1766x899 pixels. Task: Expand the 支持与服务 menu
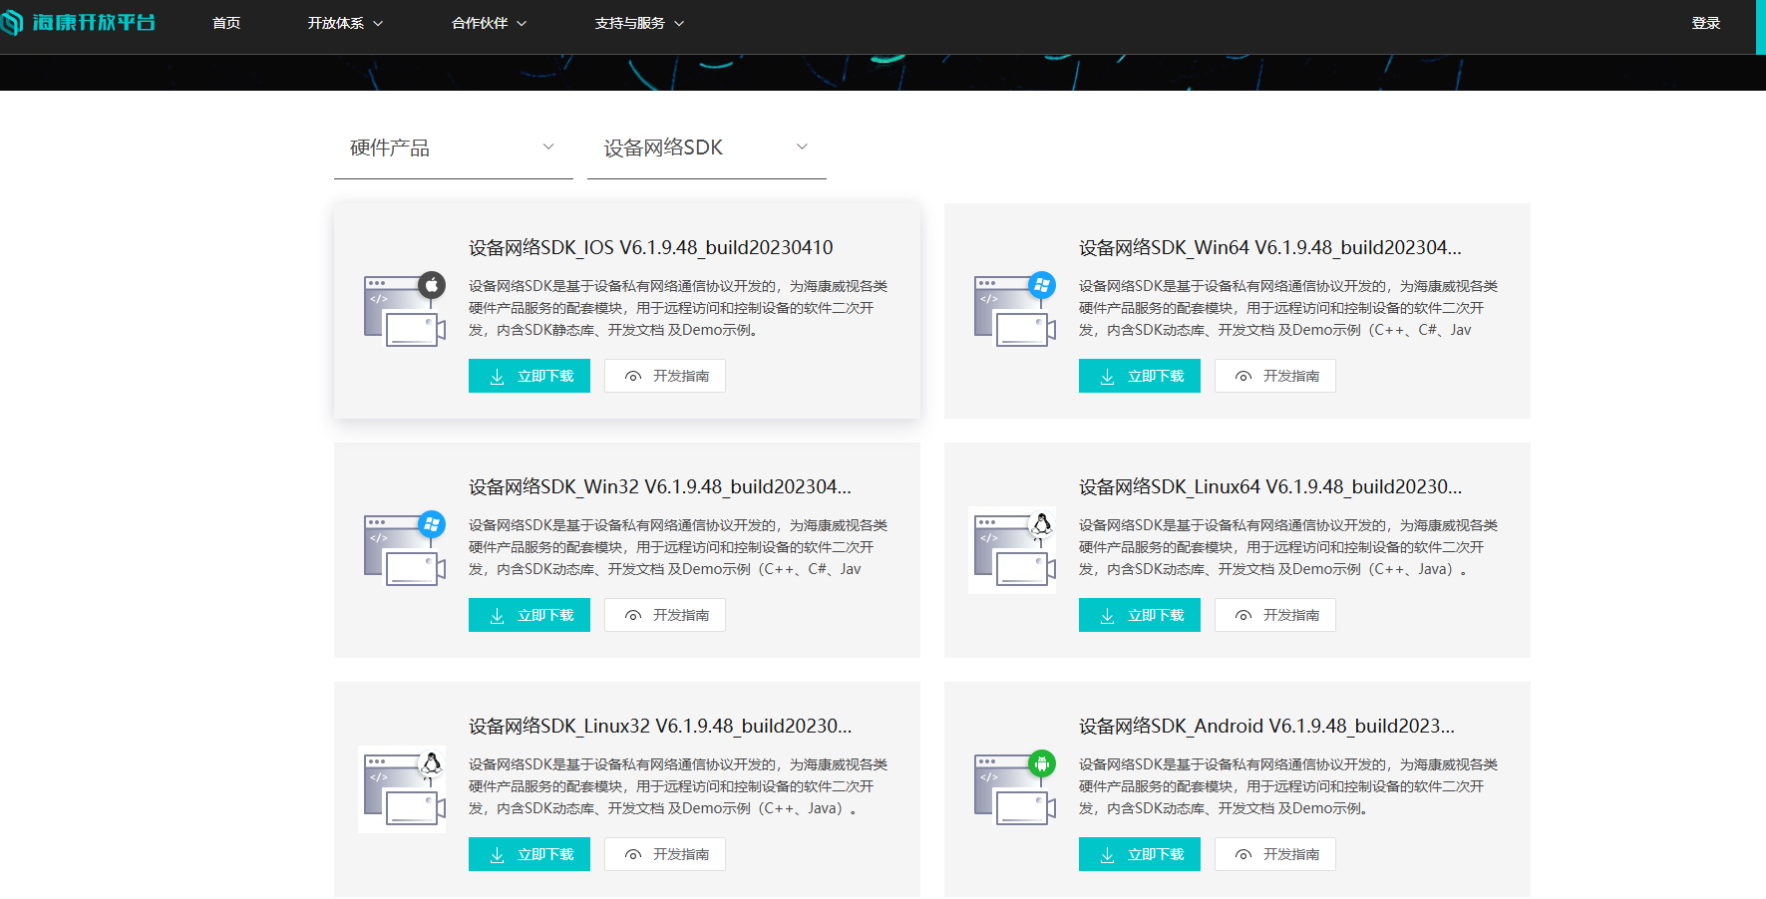(x=639, y=23)
